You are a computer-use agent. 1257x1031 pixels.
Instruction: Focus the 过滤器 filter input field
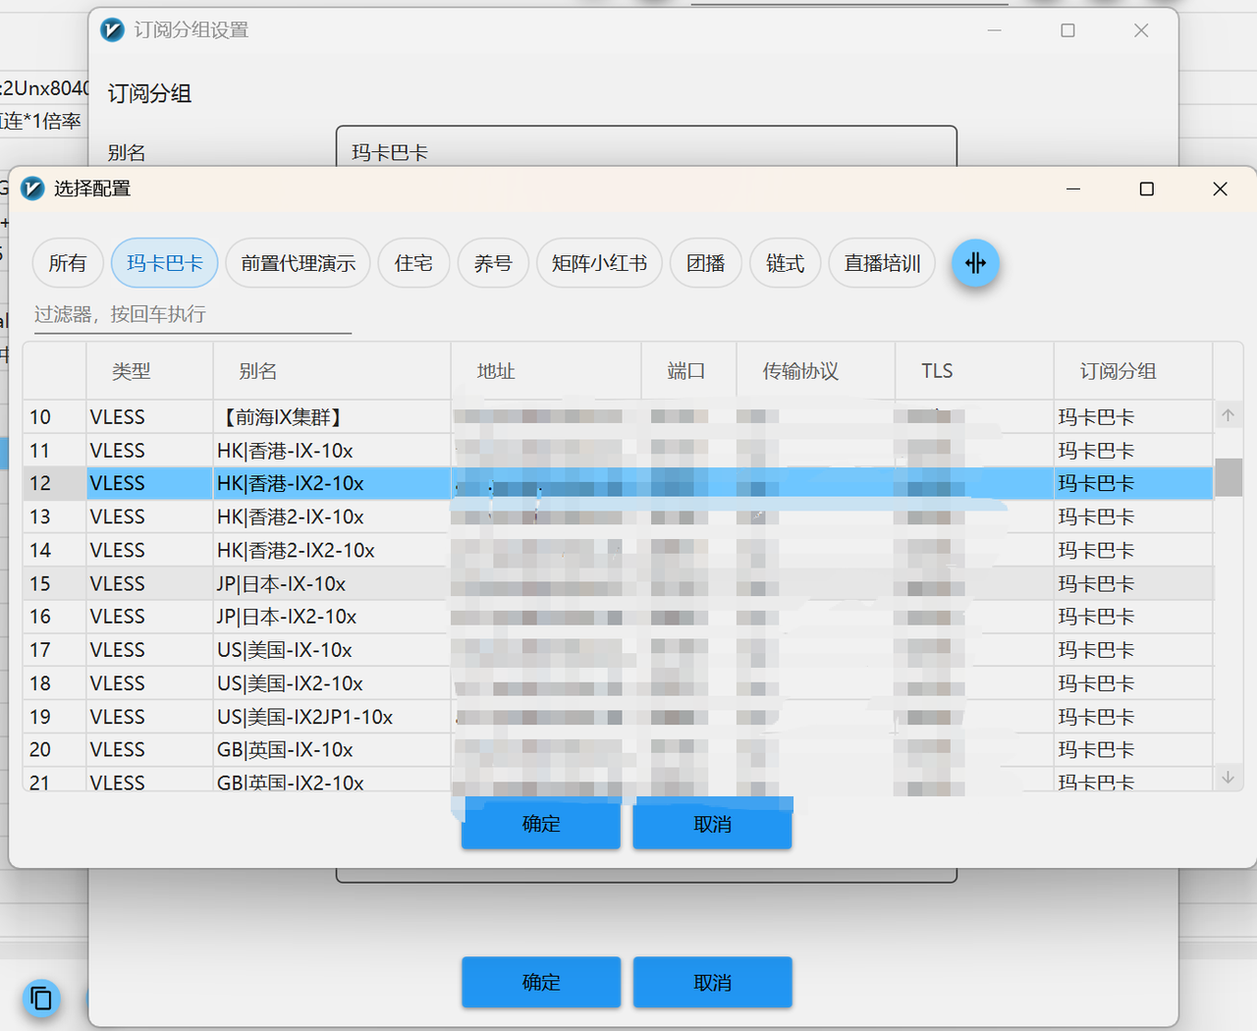click(192, 315)
